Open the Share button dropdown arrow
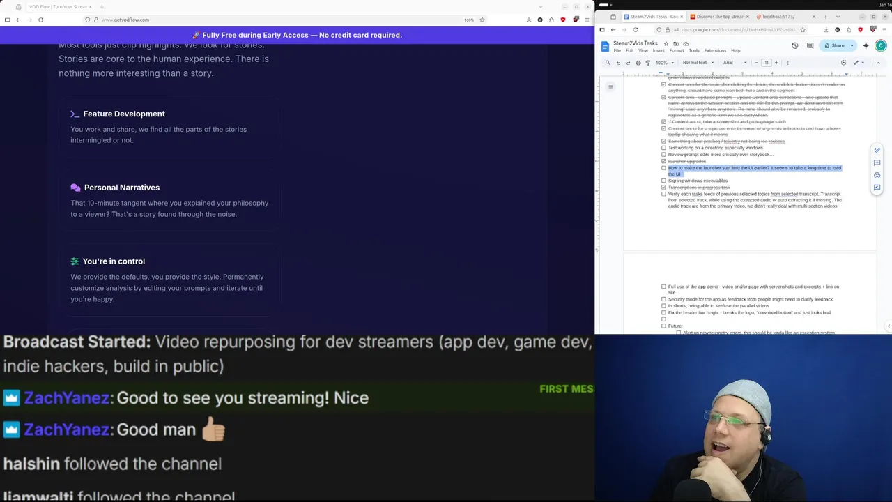The width and height of the screenshot is (892, 502). (x=852, y=45)
